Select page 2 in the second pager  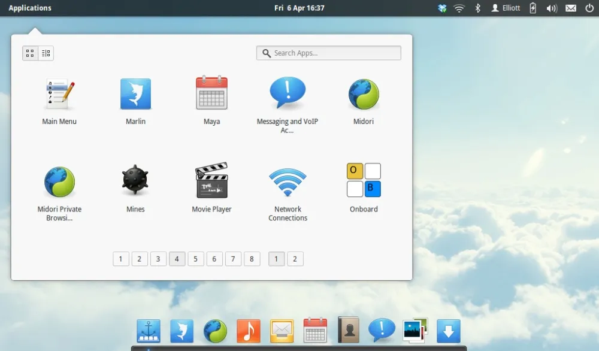[x=295, y=259]
